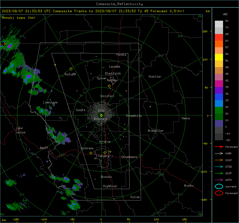Select the yellow diamond marker near RockyMH

[x=71, y=69]
